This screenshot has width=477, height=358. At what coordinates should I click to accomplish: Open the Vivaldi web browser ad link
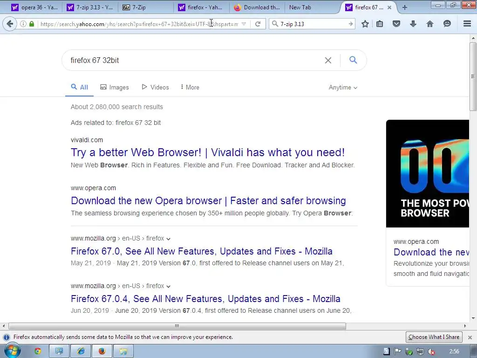207,152
